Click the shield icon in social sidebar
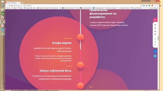Image resolution: width=163 pixels, height=91 pixels. (155, 42)
